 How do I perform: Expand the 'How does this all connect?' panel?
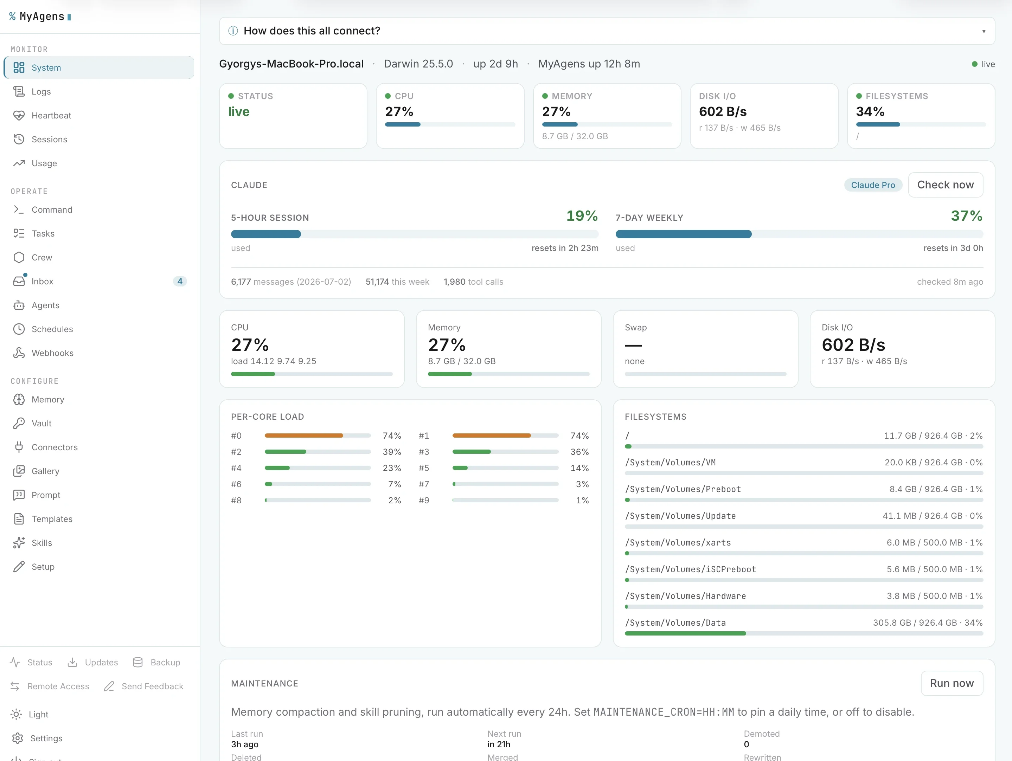607,31
